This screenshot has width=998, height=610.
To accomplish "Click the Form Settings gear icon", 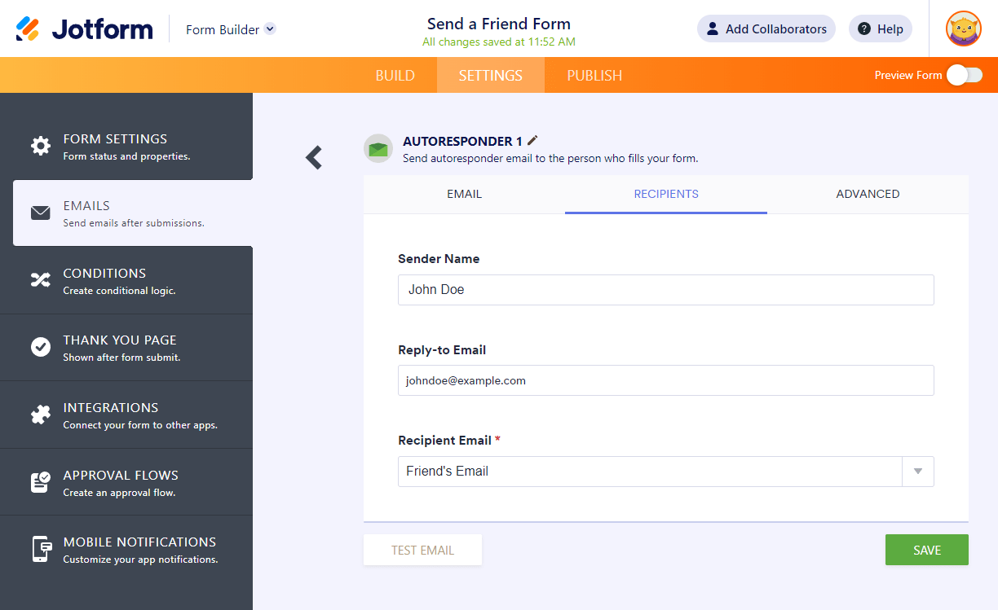I will coord(40,146).
